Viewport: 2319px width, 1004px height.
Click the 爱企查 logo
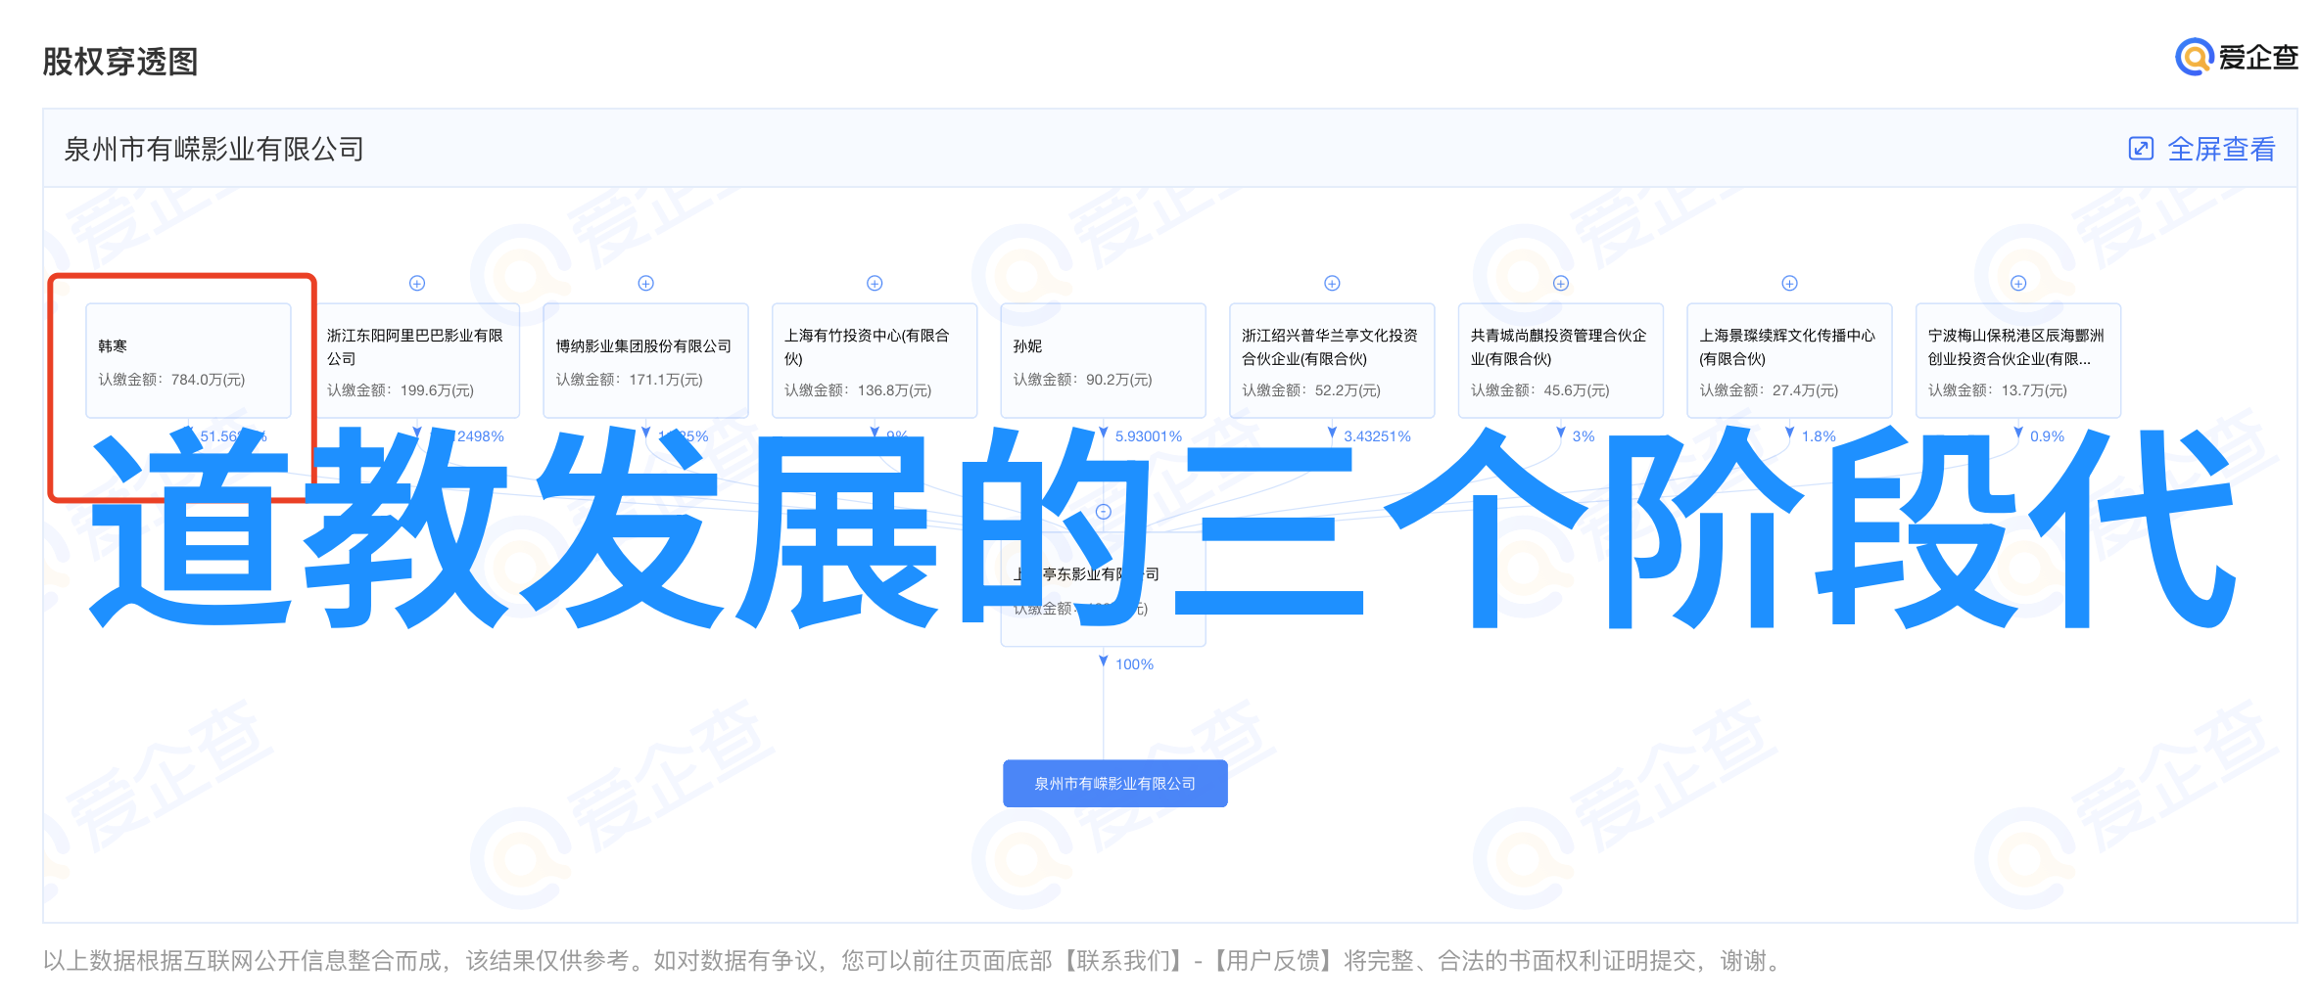(2237, 57)
